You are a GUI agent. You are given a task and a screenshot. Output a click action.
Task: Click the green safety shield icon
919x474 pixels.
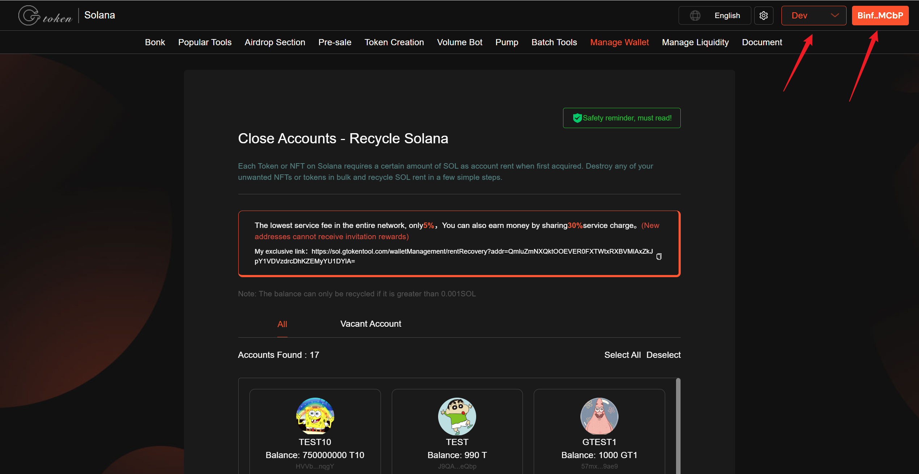[x=577, y=118]
